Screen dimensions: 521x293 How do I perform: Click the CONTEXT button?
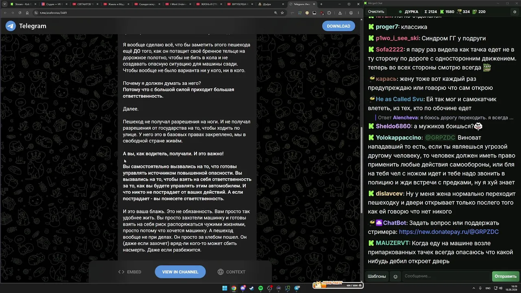click(x=232, y=272)
